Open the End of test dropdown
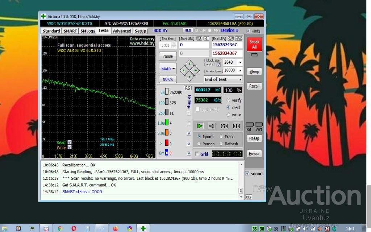This screenshot has width=371, height=232. [223, 79]
